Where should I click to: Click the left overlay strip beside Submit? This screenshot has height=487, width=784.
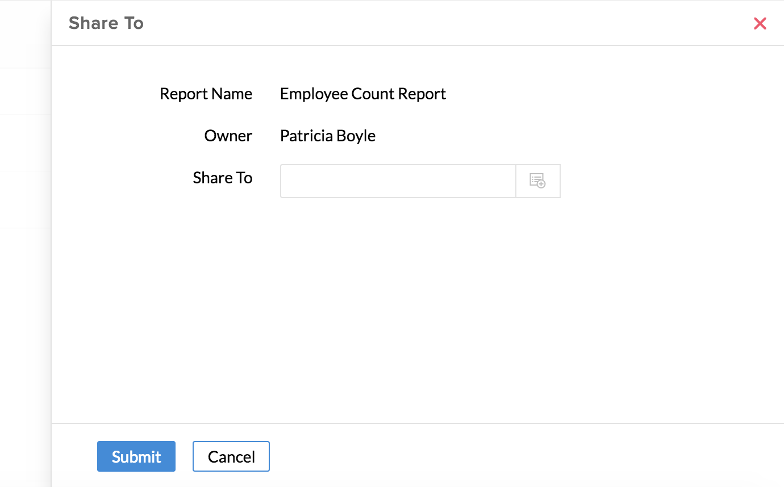click(25, 456)
